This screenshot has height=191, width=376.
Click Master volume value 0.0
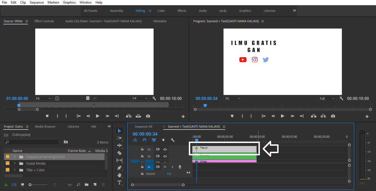(x=169, y=174)
